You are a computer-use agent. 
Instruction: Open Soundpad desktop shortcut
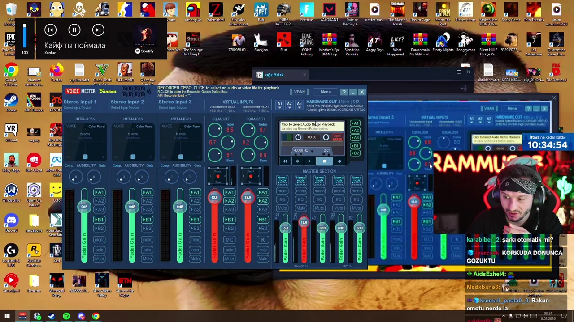(x=11, y=283)
